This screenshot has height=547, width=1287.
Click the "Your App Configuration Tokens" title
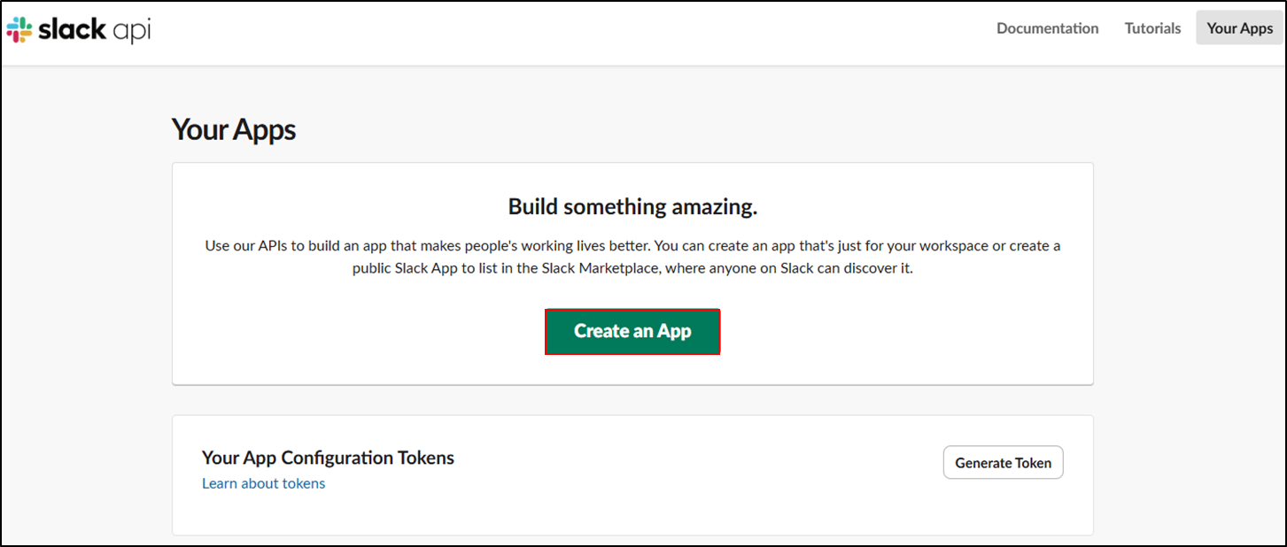(x=328, y=458)
